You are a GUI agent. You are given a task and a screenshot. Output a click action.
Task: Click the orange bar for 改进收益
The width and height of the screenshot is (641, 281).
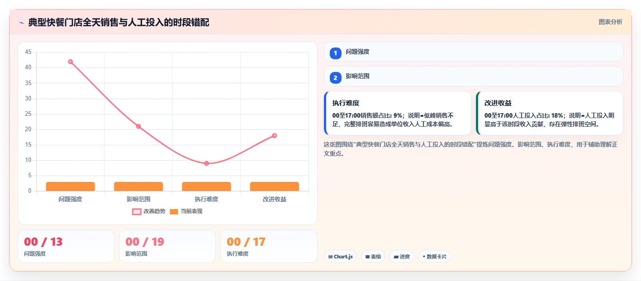(x=275, y=186)
